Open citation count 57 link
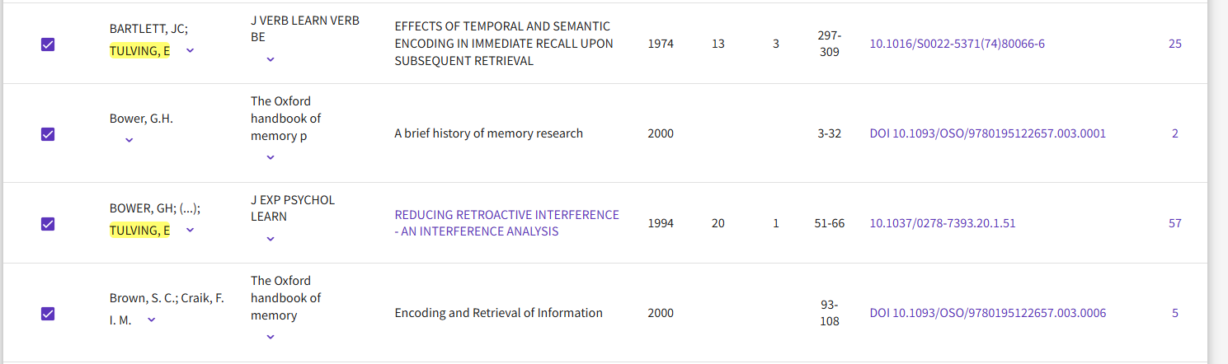This screenshot has height=364, width=1228. [1174, 223]
